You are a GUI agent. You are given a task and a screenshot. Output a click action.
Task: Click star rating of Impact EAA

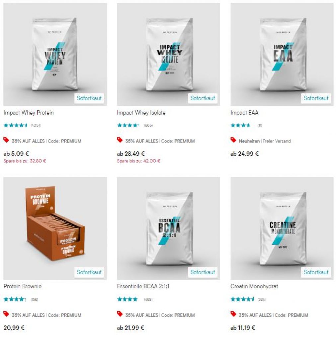[x=240, y=125]
